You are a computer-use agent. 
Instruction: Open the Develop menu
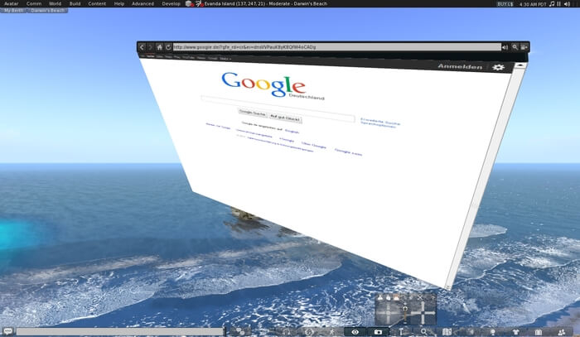click(x=171, y=3)
